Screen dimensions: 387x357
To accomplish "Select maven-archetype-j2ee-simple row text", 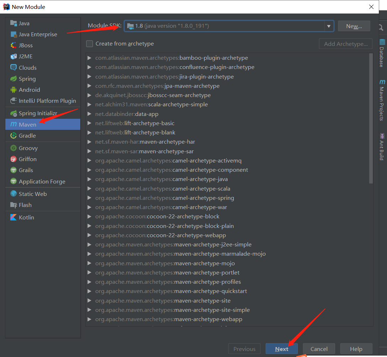I will [x=173, y=245].
